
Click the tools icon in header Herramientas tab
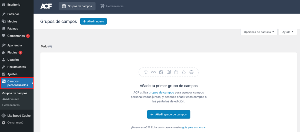tap(103, 6)
